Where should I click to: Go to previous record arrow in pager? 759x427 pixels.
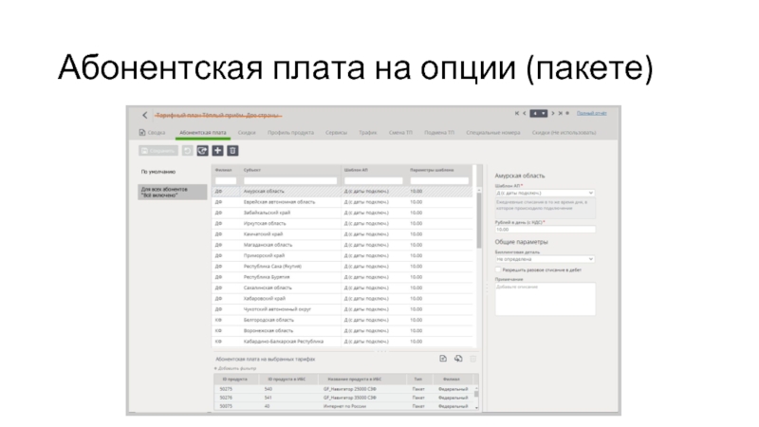(525, 113)
